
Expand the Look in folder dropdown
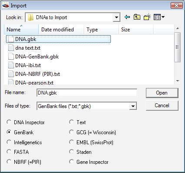(116, 17)
